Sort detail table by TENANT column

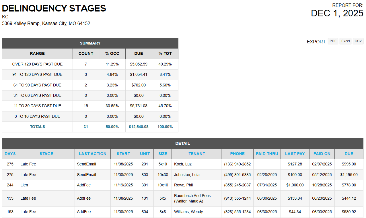tap(196, 154)
